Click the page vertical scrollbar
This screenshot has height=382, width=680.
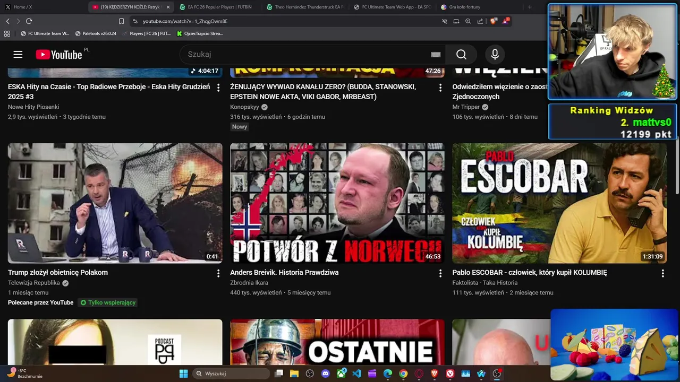[x=677, y=164]
